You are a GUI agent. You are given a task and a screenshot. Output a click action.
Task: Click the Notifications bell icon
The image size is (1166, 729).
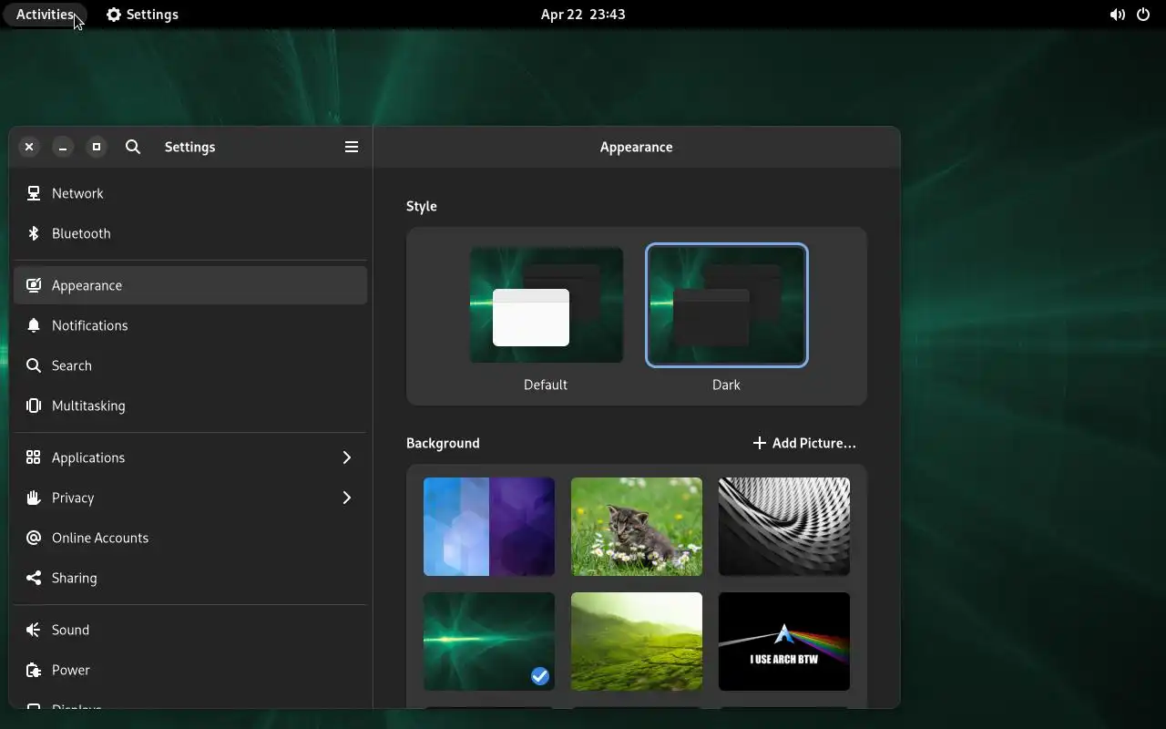[x=34, y=325]
